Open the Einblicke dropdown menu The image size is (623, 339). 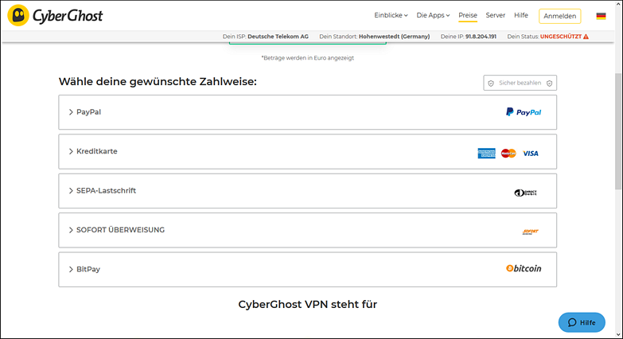(391, 15)
